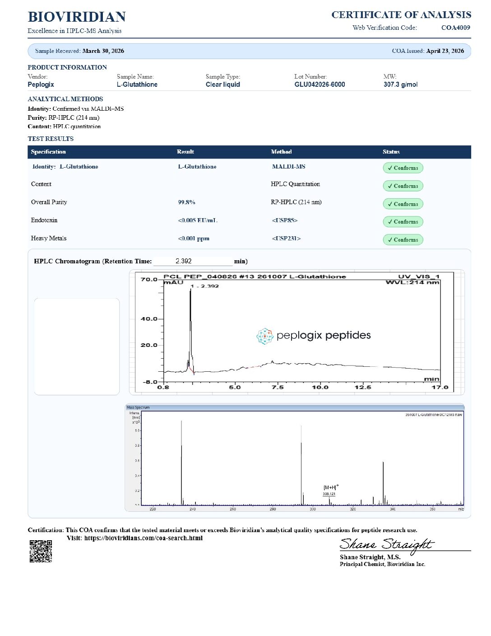Screen dimensions: 491x636
Task: Click the Heavy Metals Conforms badge
Action: (403, 239)
